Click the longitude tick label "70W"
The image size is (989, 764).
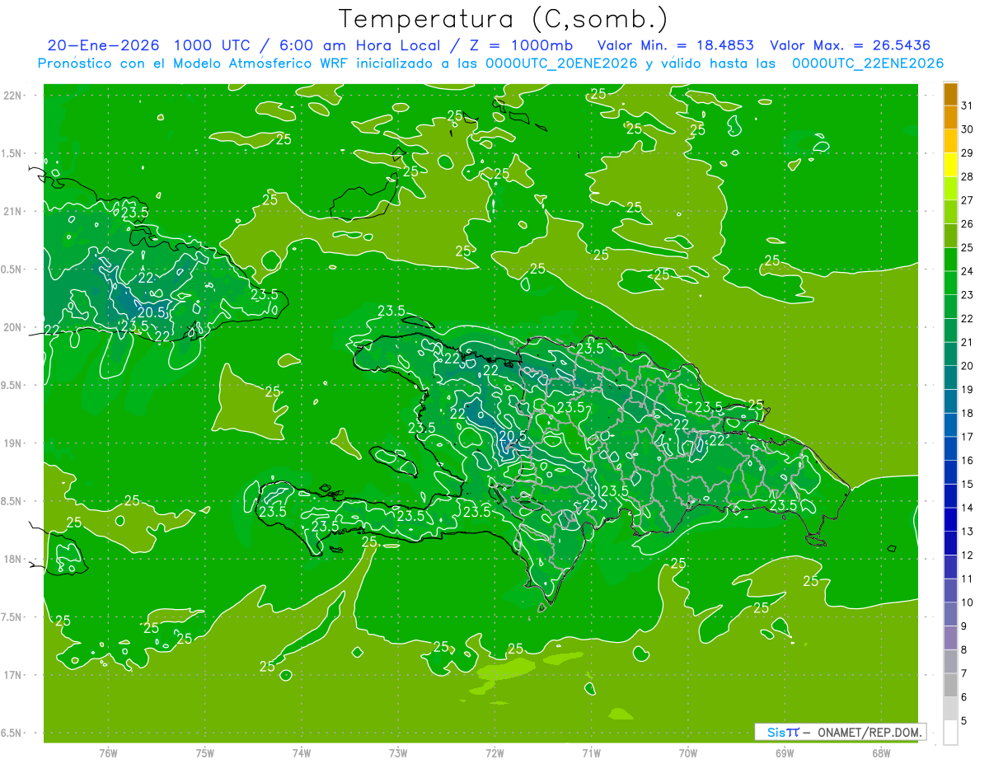coord(688,753)
